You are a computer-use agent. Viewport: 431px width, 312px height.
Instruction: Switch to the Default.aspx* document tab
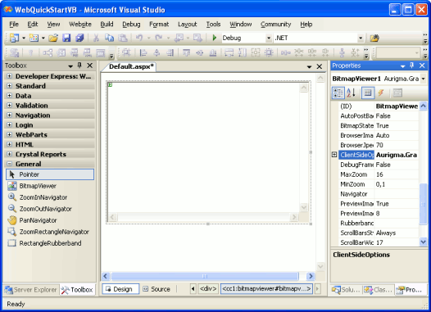click(x=131, y=66)
